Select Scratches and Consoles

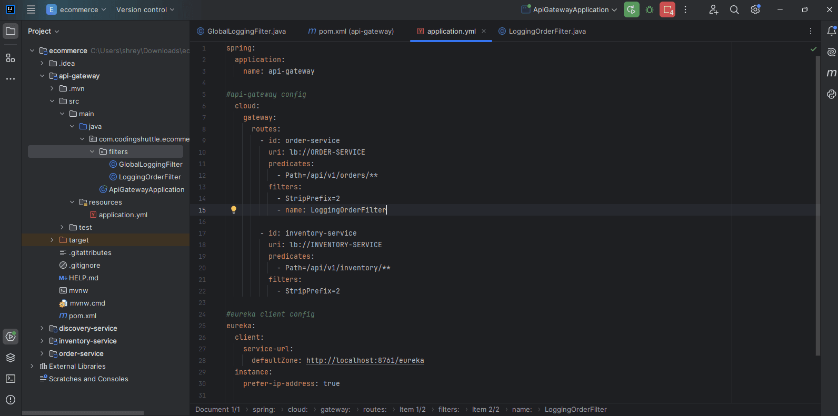point(84,379)
